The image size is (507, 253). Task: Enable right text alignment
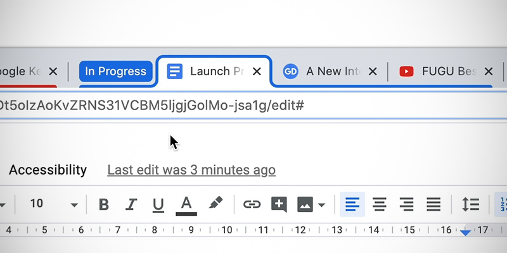point(406,204)
